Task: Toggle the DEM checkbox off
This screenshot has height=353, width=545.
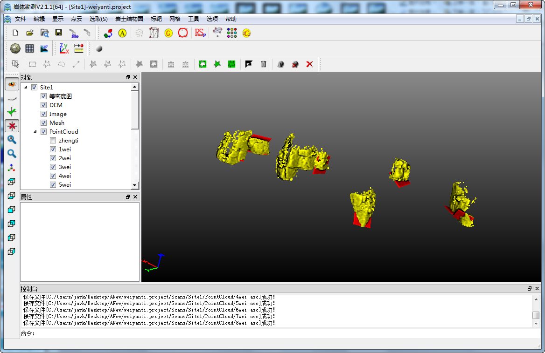Action: point(44,105)
